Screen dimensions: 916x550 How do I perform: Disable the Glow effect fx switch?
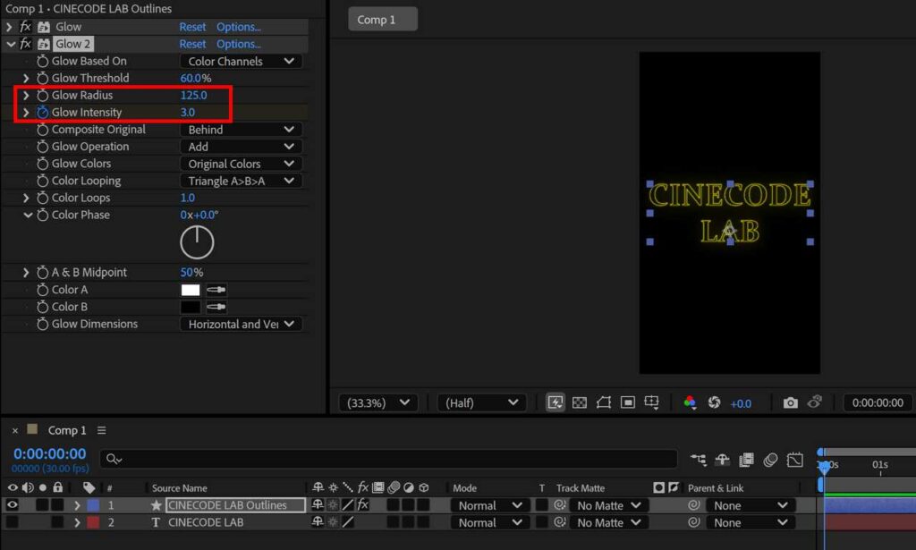coord(25,27)
